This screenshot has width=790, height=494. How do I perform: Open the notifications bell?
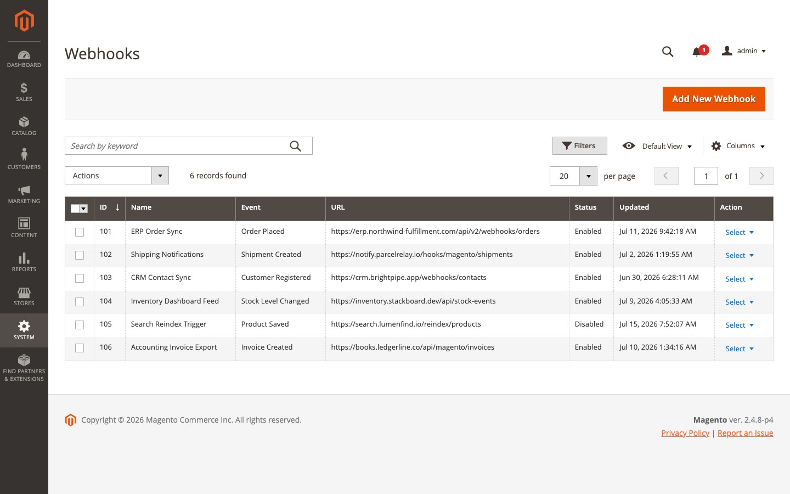tap(697, 52)
